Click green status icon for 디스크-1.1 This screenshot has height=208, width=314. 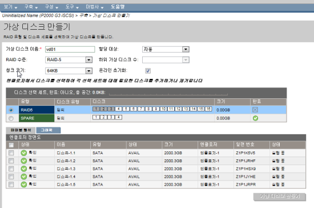click(23, 153)
